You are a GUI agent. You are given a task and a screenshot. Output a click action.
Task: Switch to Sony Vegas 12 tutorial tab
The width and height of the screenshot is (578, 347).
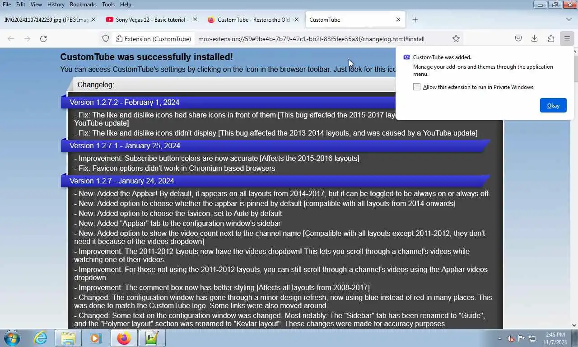pyautogui.click(x=151, y=20)
